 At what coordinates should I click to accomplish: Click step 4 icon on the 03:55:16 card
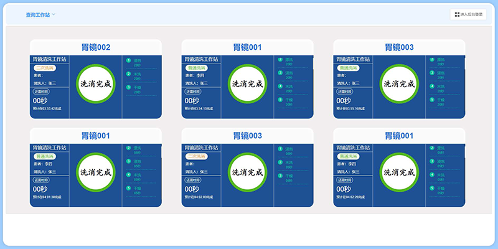(432, 86)
